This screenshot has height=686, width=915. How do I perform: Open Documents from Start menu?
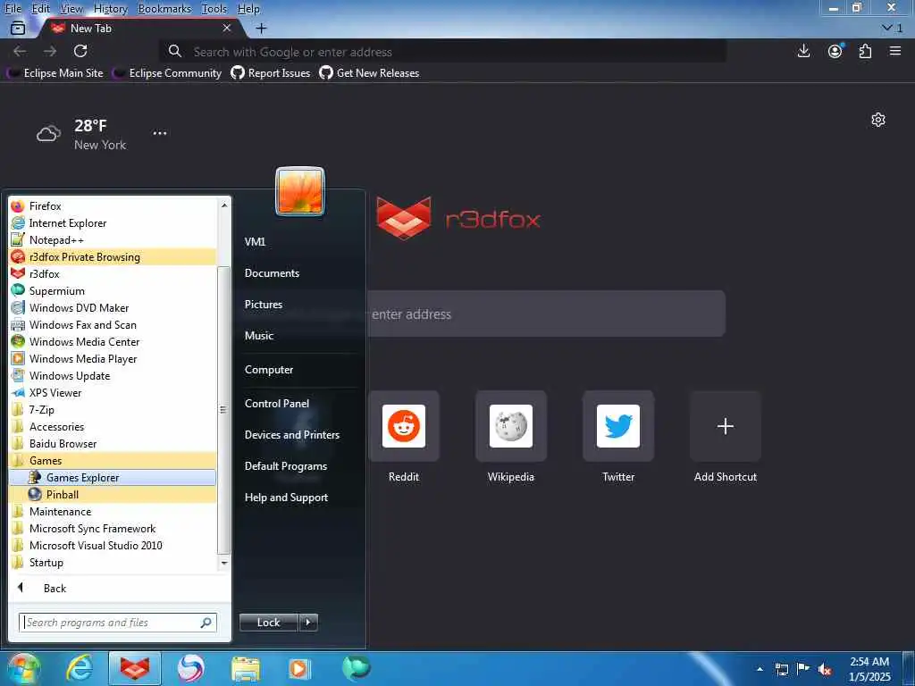272,273
